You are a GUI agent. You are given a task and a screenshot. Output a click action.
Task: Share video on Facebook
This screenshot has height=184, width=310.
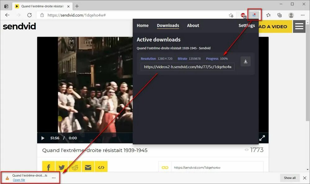[x=48, y=167]
